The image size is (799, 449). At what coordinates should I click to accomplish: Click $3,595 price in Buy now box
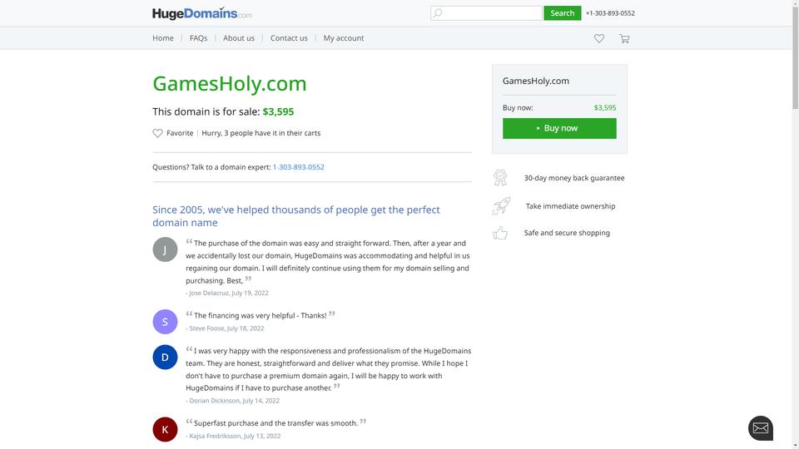click(x=605, y=108)
